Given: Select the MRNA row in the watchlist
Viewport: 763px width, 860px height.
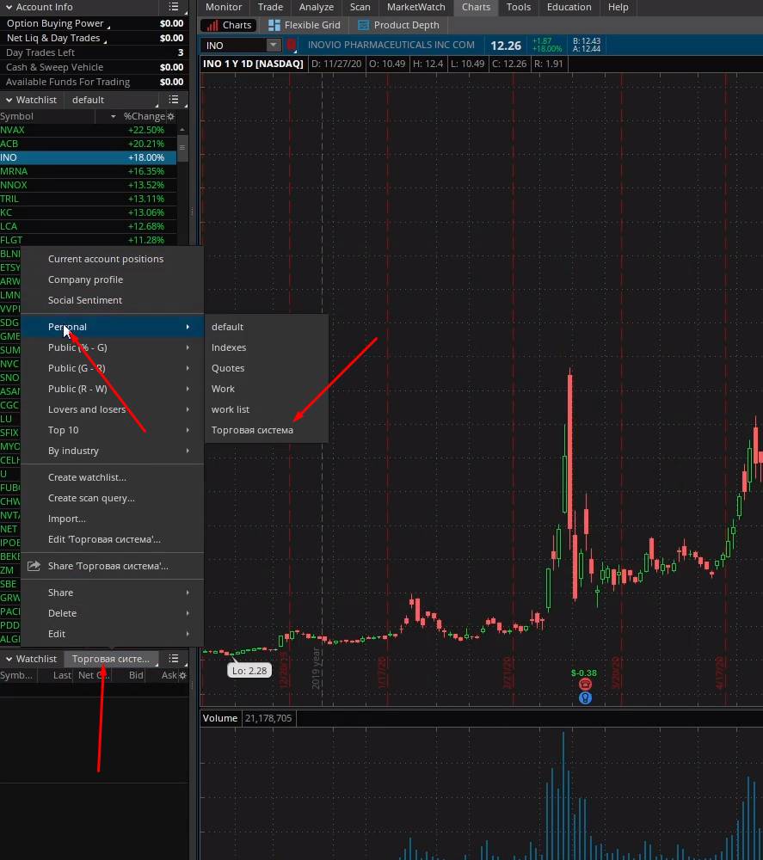Looking at the screenshot, I should (86, 171).
